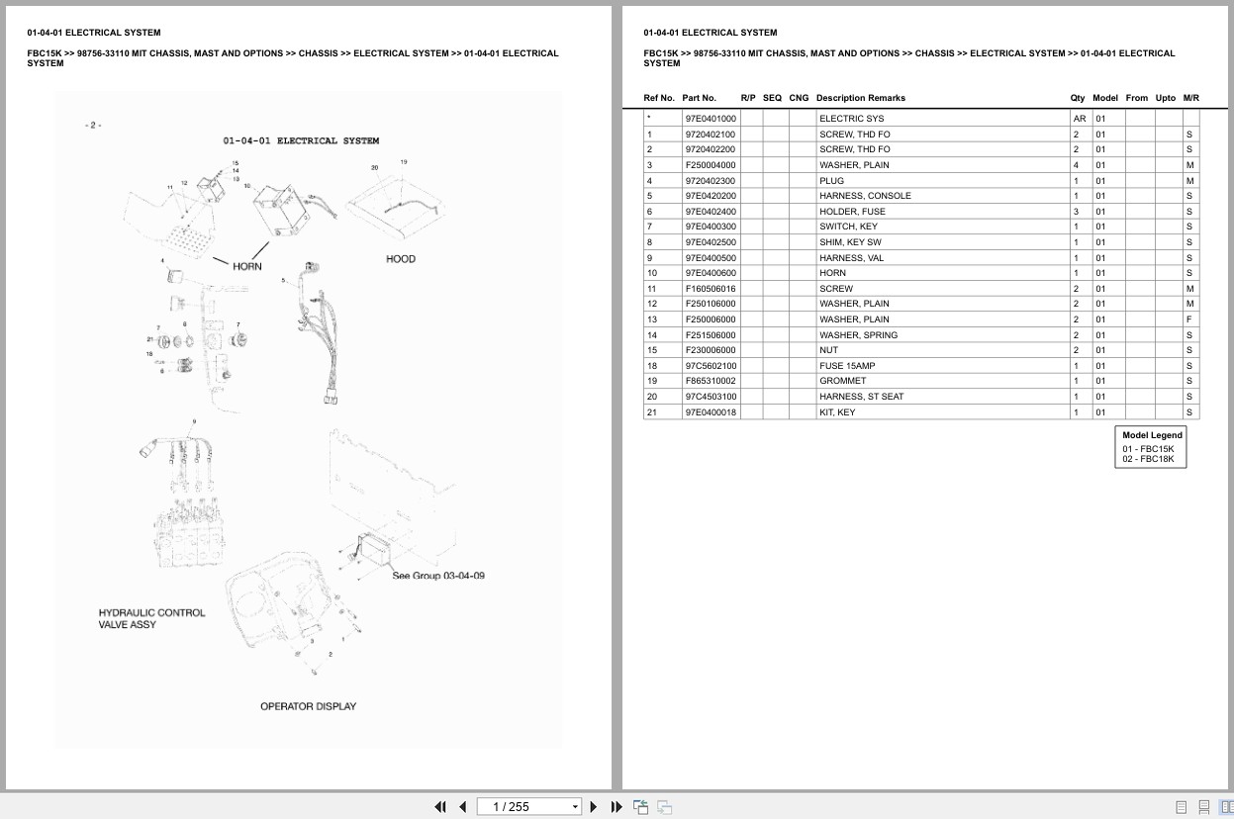Click the OPERATOR DISPLAY diagram label
The height and width of the screenshot is (819, 1234).
(308, 706)
